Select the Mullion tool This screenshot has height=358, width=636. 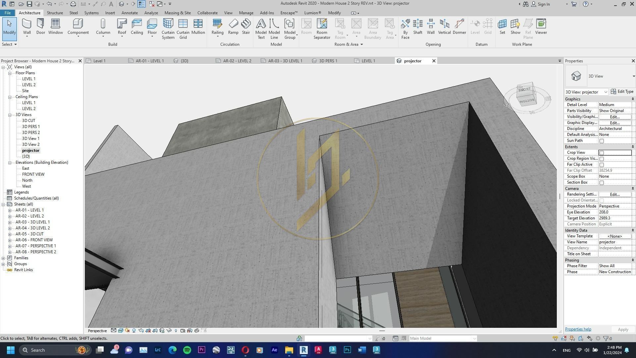coord(198,27)
